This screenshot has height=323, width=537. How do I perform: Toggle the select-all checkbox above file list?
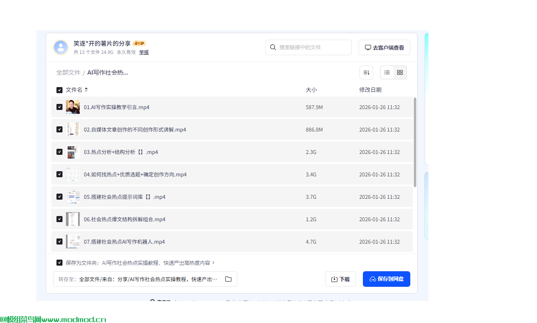[x=59, y=90]
